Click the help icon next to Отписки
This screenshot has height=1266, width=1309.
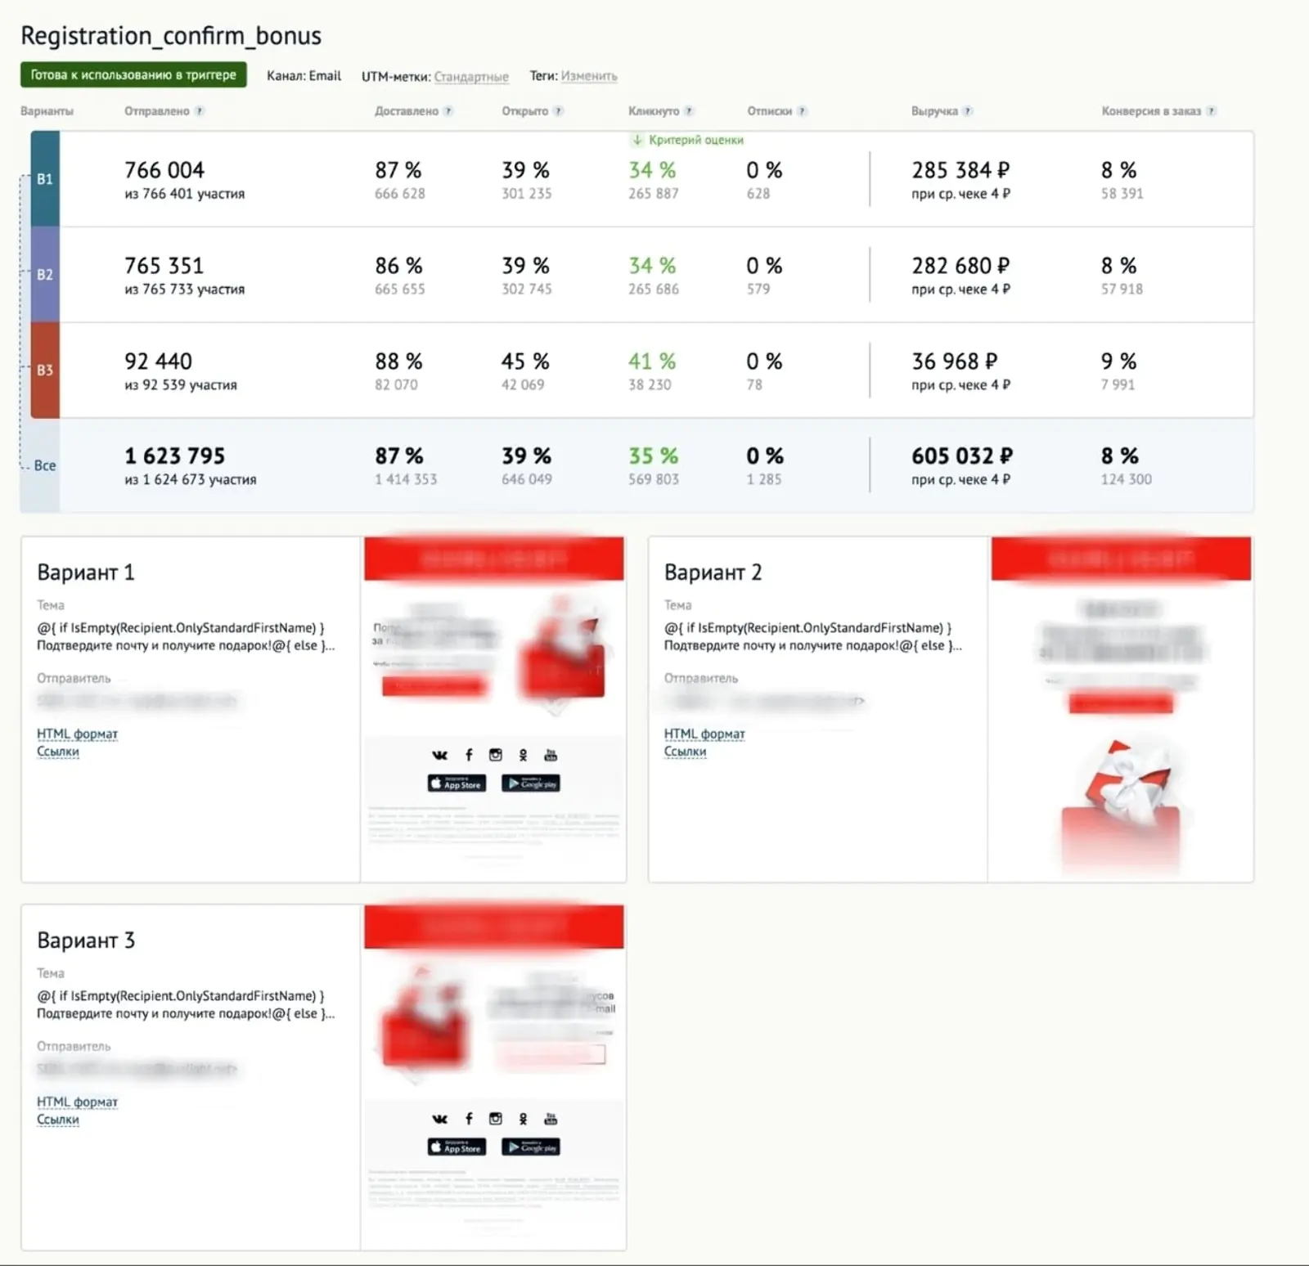[802, 111]
